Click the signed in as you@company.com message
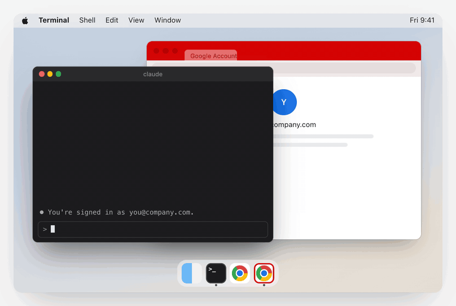The width and height of the screenshot is (456, 306). pyautogui.click(x=121, y=212)
